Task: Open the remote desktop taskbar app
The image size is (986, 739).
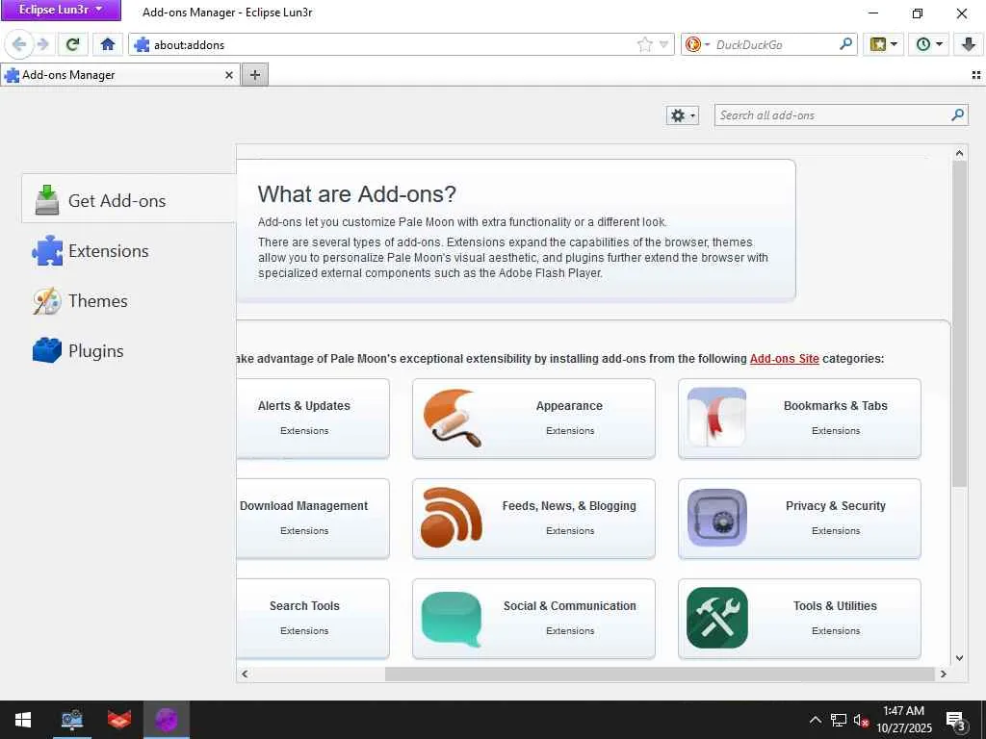Action: [71, 720]
